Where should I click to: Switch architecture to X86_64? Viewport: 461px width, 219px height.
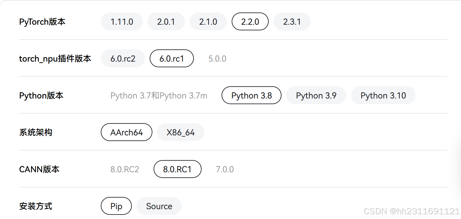pos(181,132)
